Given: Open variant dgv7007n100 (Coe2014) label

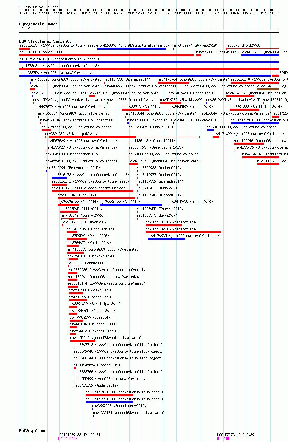Looking at the screenshot, I should click(78, 202).
